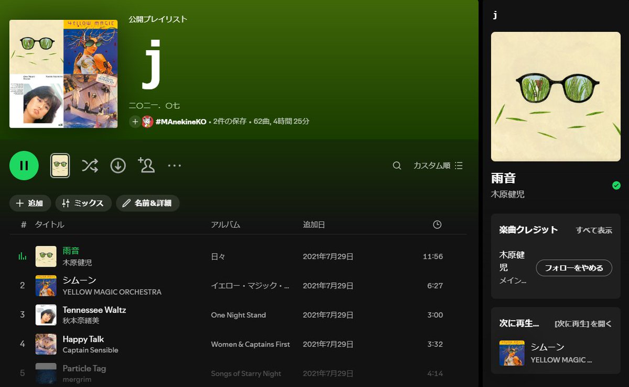The height and width of the screenshot is (387, 629).
Task: Open 雨音 title in the now-playing panel
Action: click(x=504, y=178)
